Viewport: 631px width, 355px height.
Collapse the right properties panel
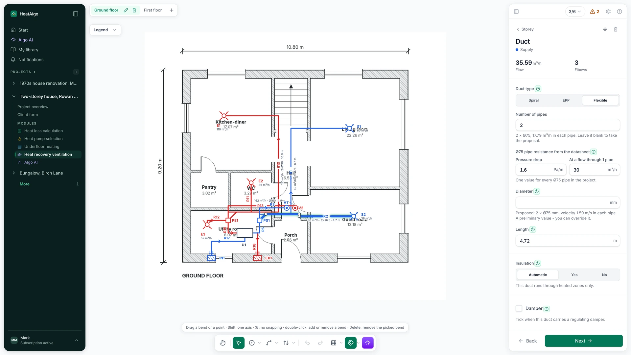tap(516, 12)
